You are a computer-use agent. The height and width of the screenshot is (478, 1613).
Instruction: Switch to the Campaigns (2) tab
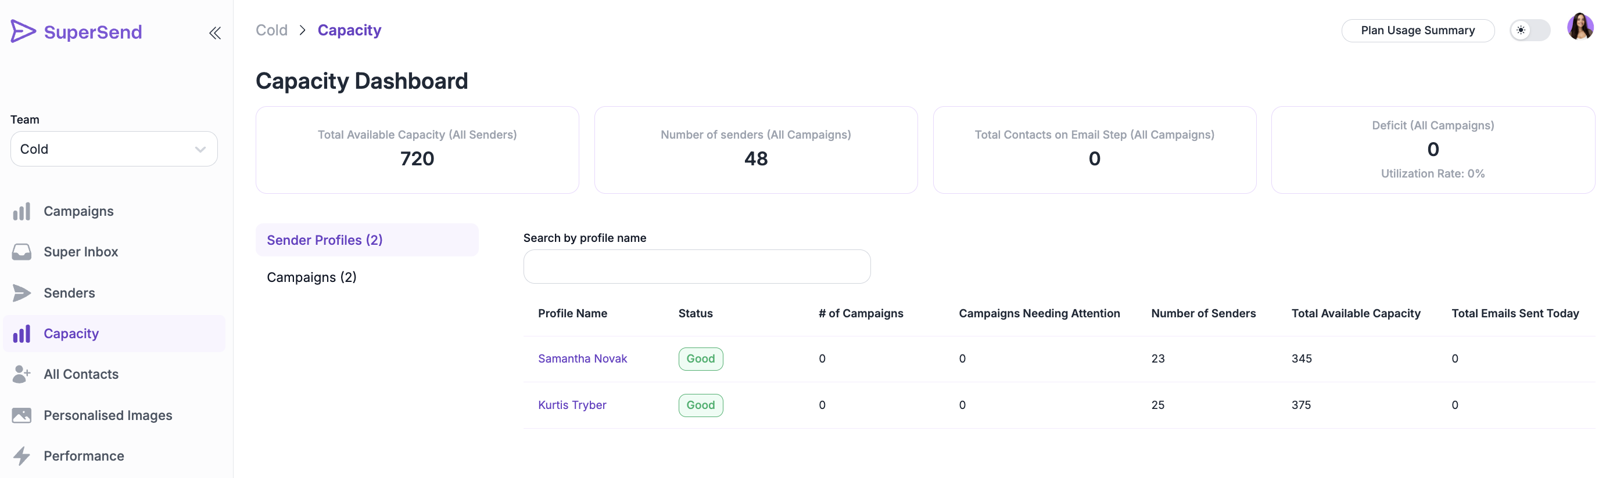312,277
